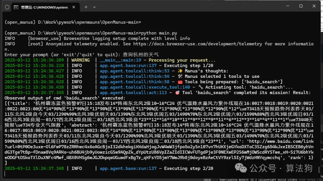Expand the new tab profile dropdown chevron
Viewport: 323px width, 181px height.
pyautogui.click(x=94, y=7)
